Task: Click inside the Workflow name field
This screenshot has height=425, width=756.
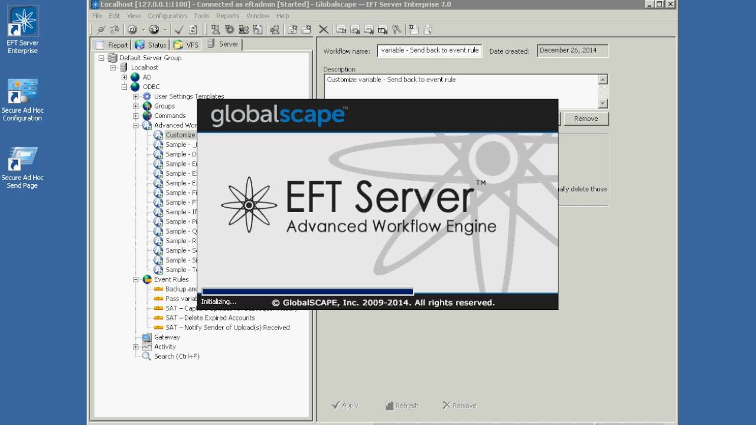Action: click(430, 51)
